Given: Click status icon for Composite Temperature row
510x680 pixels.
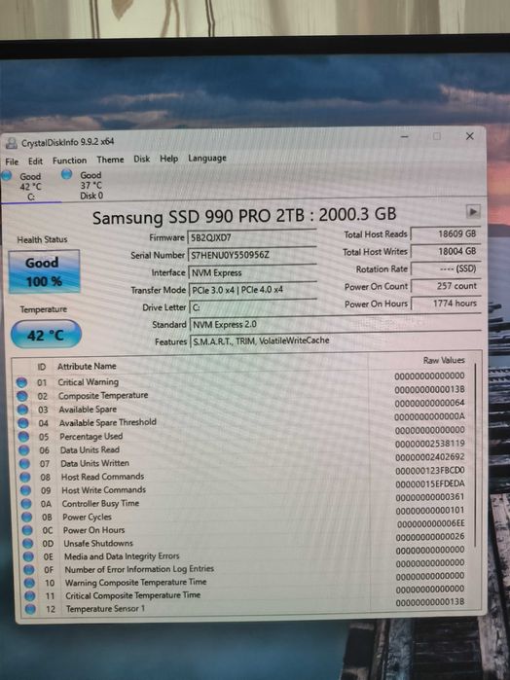Looking at the screenshot, I should point(22,396).
